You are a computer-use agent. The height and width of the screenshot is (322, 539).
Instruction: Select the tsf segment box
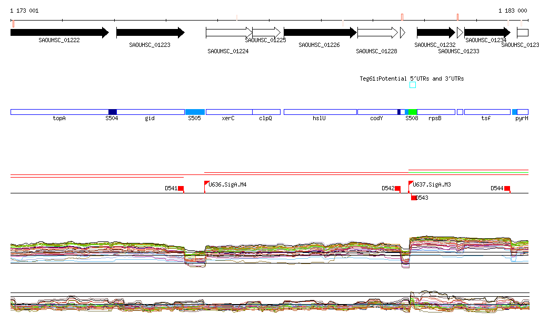(487, 112)
